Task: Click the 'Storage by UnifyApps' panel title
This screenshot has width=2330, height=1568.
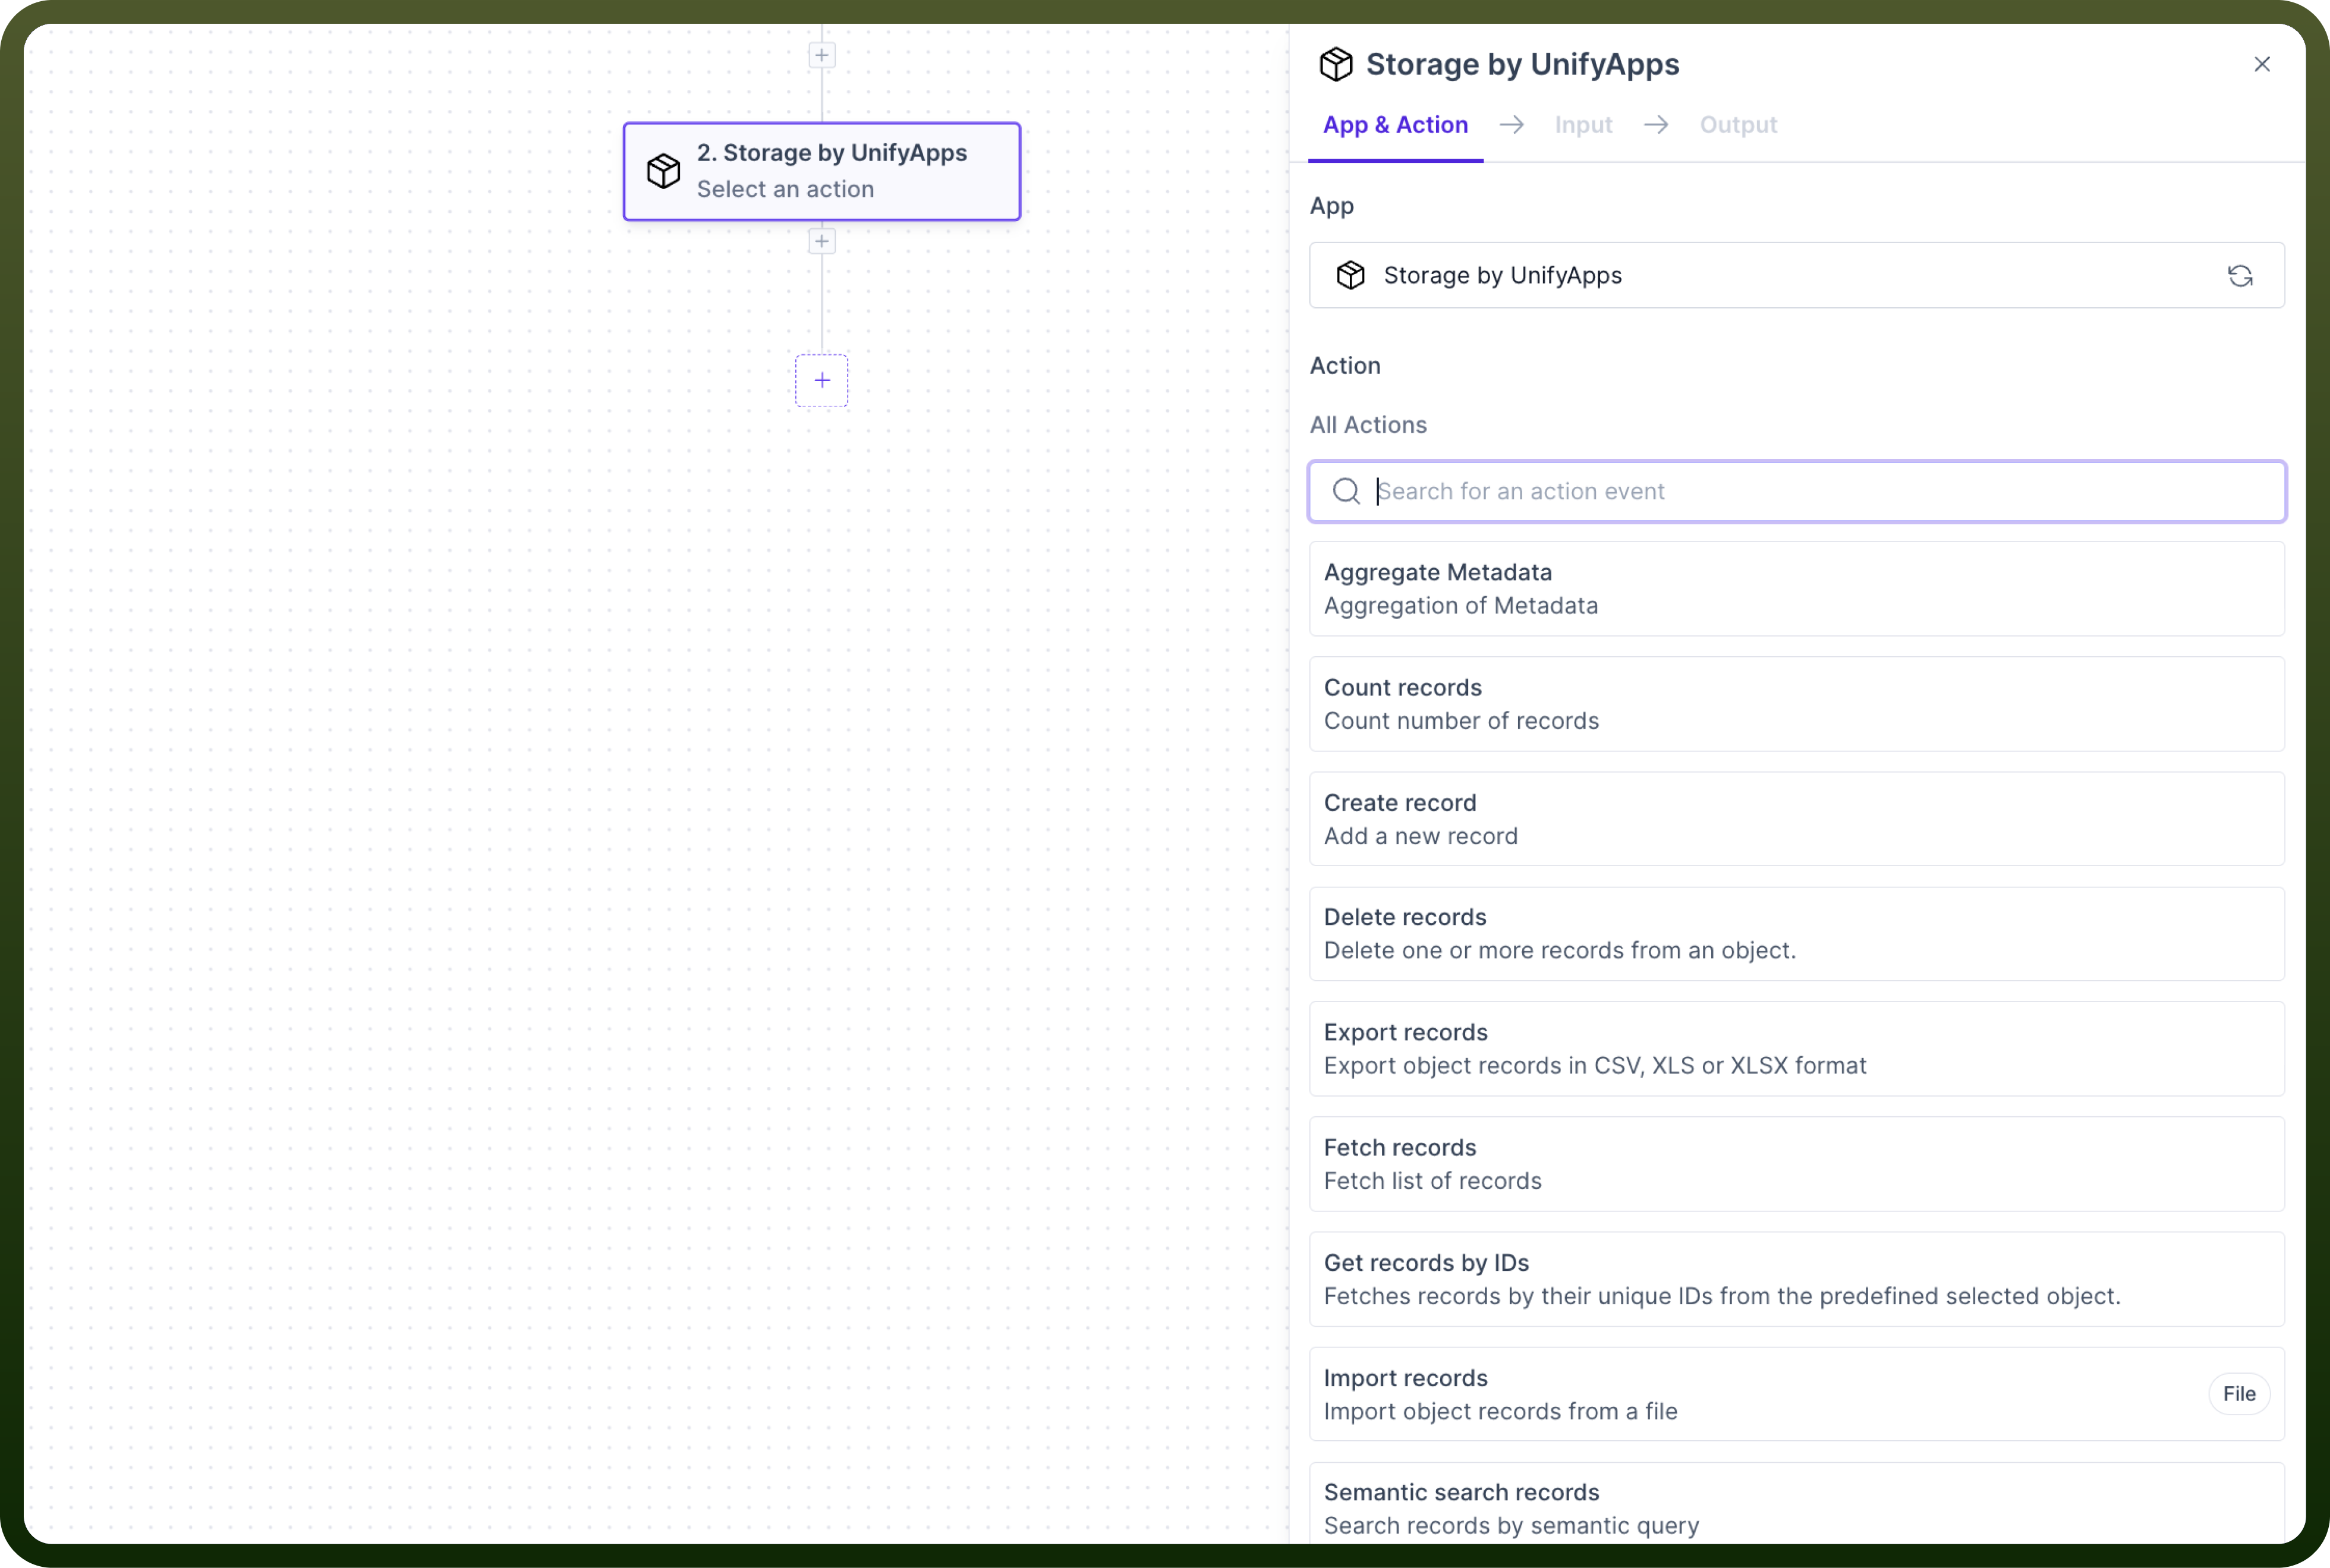Action: tap(1522, 64)
